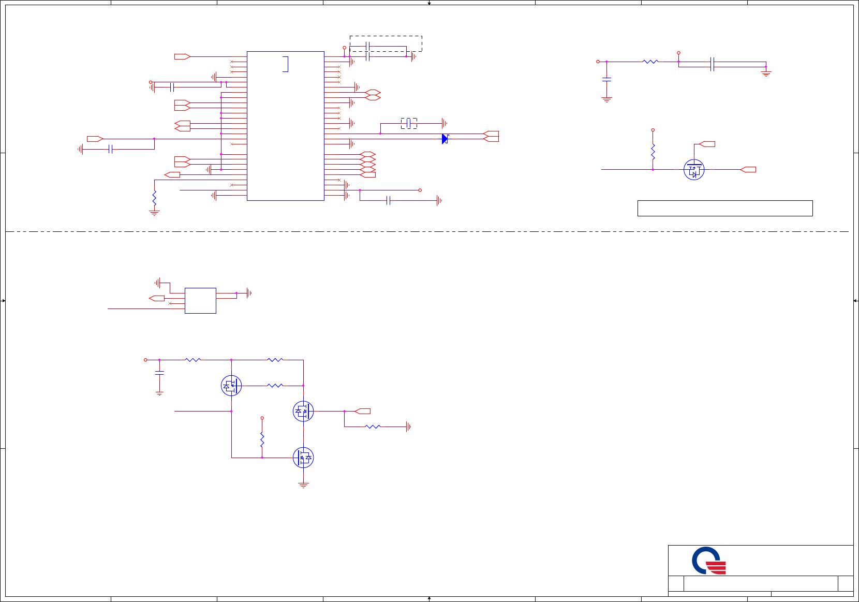Click the MOSFET beside the empty note box
This screenshot has width=859, height=602.
coord(694,169)
